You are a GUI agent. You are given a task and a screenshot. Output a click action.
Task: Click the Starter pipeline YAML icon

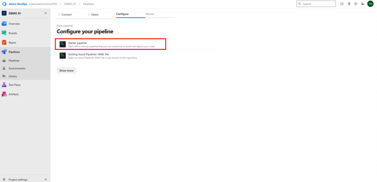63,44
